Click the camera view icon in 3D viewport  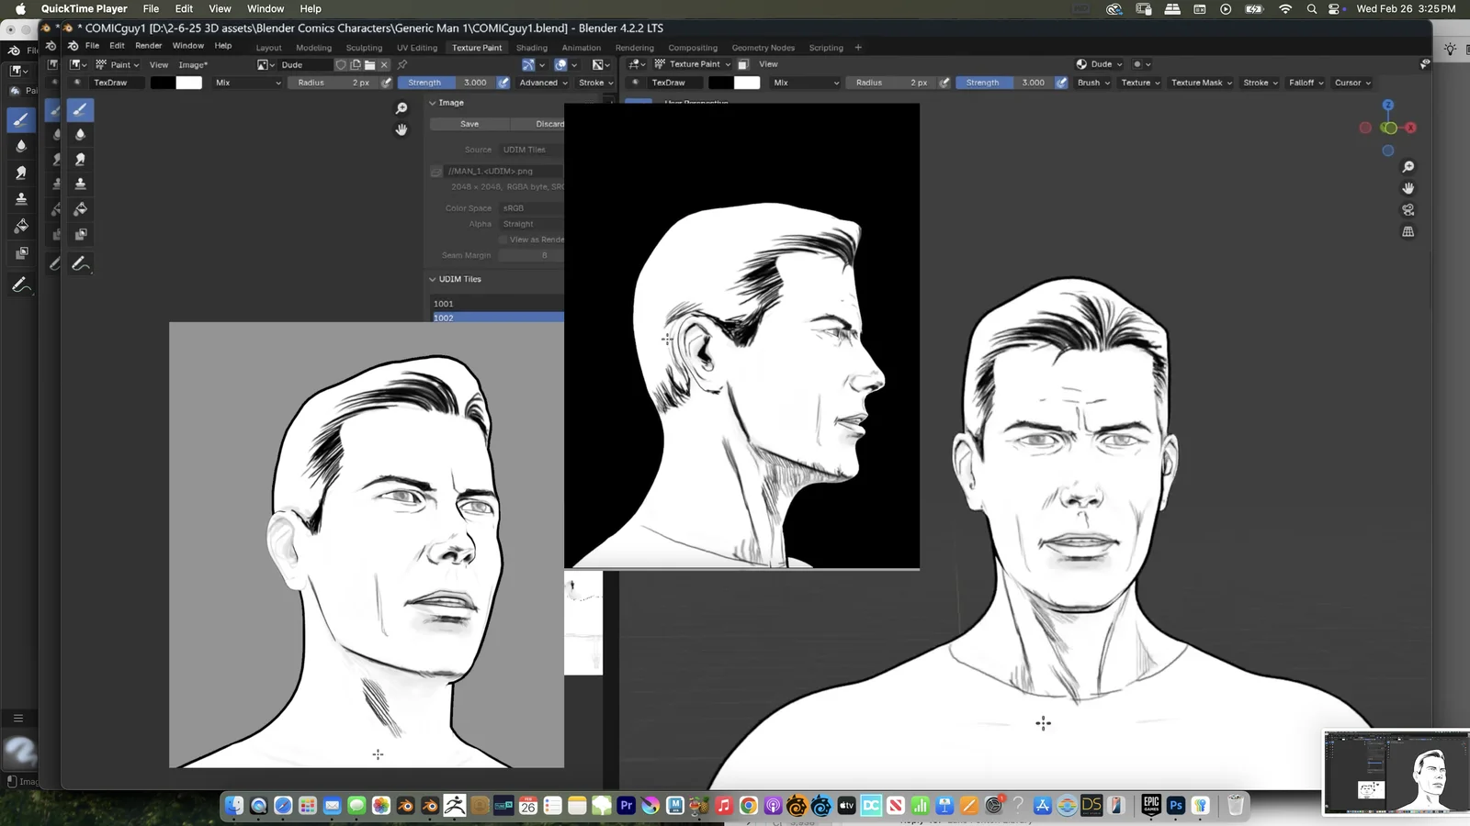tap(1408, 210)
